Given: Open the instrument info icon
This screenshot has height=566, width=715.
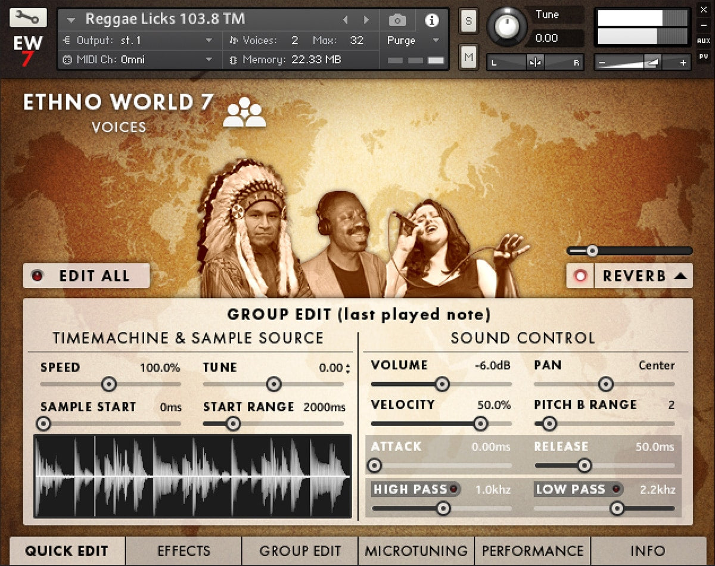Looking at the screenshot, I should tap(431, 20).
